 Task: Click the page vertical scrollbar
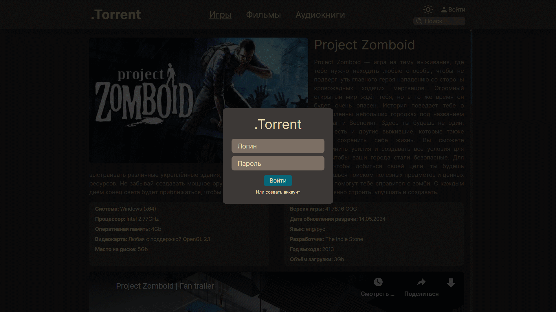click(471, 66)
